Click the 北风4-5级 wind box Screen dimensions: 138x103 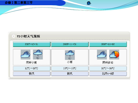[x=108, y=74]
